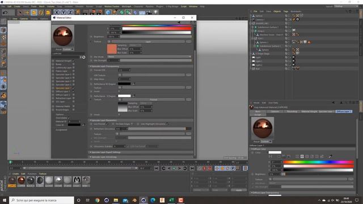This screenshot has height=204, width=363.
Task: Switch to the Diffuse Layer 1 tab
Action: pos(344,111)
